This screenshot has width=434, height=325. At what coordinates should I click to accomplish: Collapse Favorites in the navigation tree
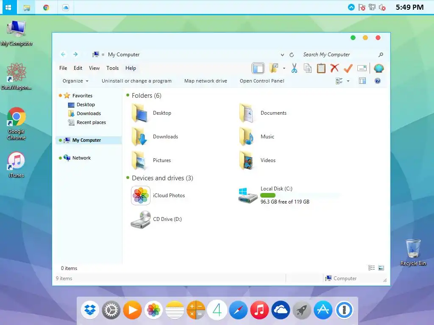tap(60, 96)
